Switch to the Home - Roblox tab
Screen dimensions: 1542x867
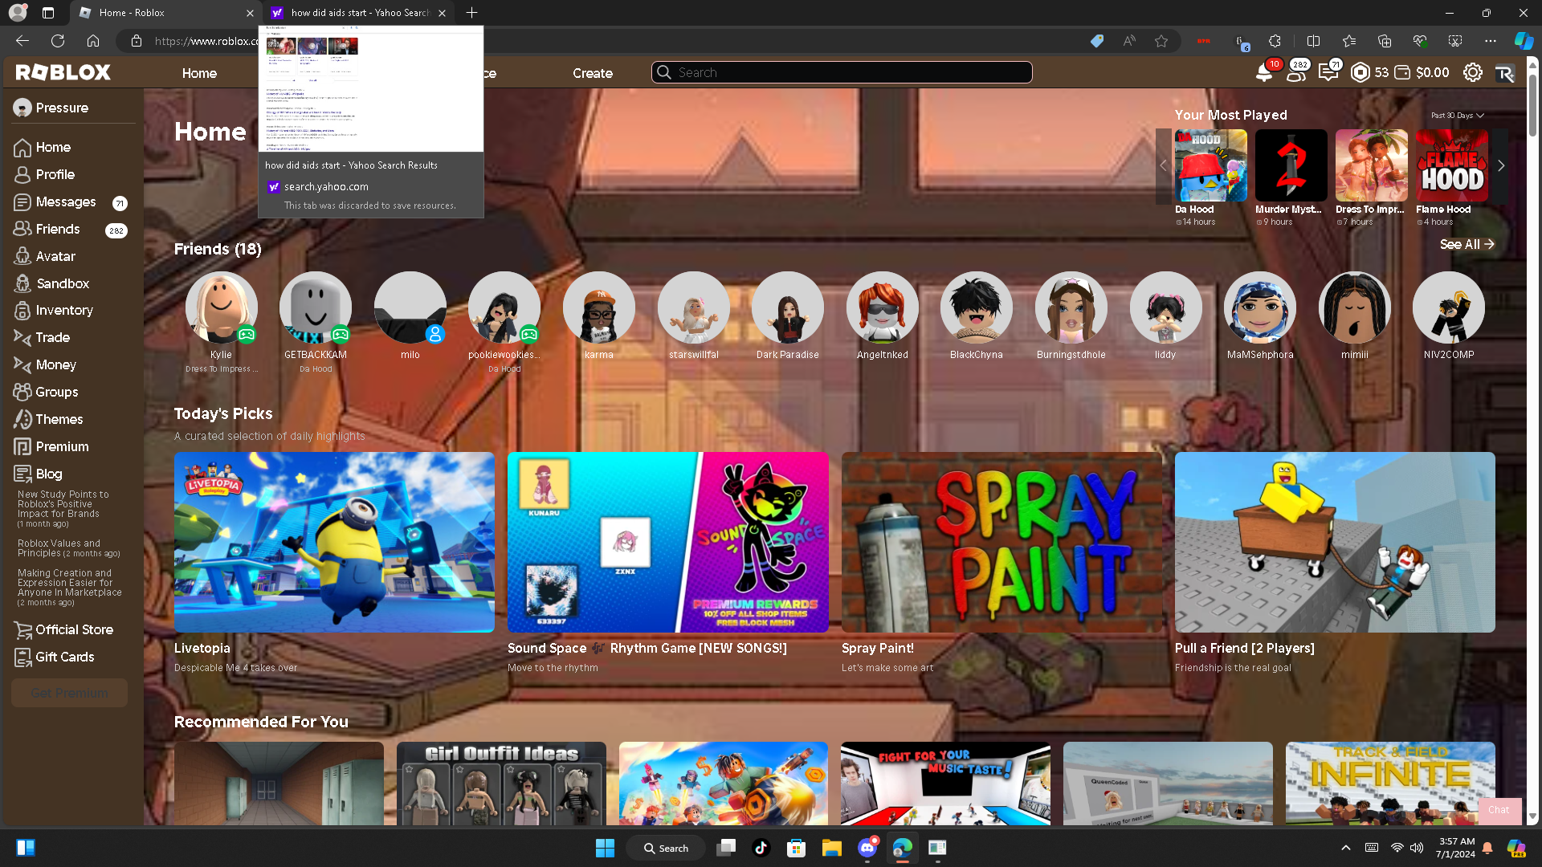pos(167,13)
